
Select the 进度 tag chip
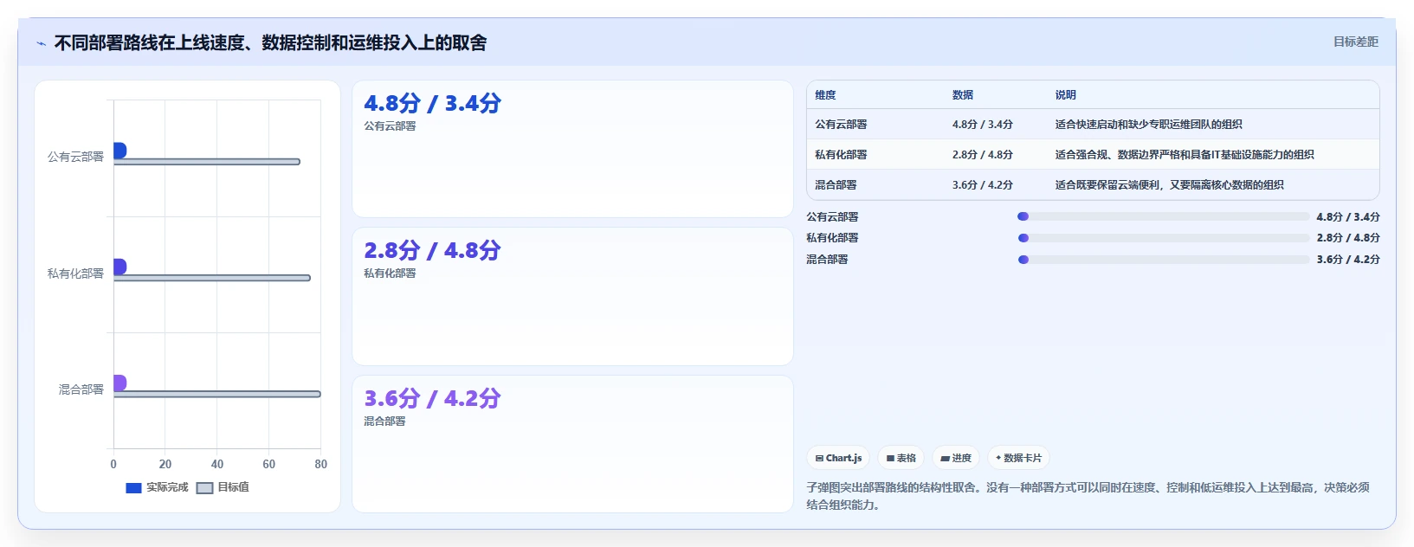point(956,458)
